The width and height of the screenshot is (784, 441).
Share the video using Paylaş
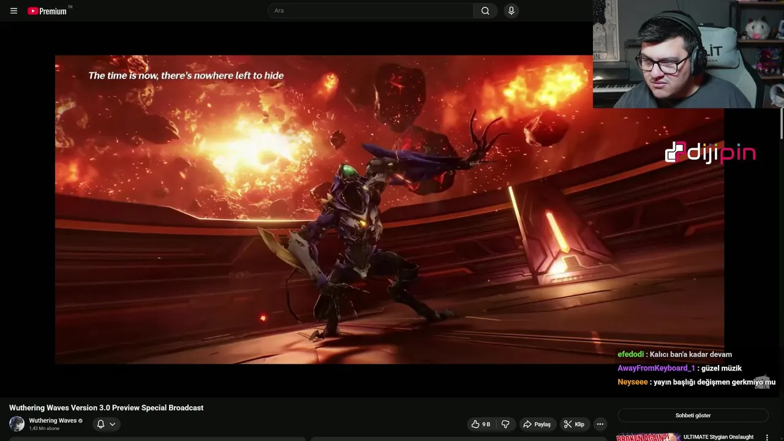[x=537, y=424]
